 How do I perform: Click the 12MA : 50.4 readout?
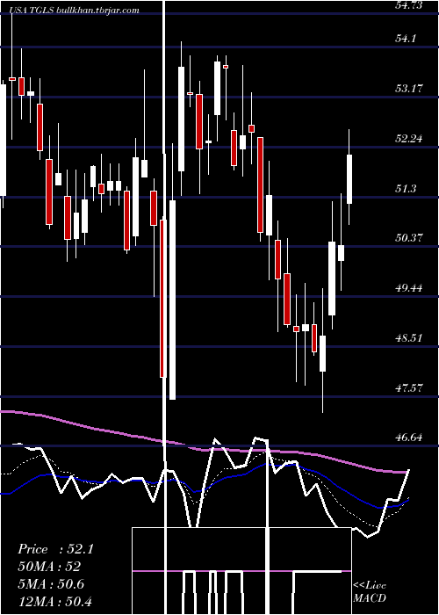pyautogui.click(x=54, y=601)
